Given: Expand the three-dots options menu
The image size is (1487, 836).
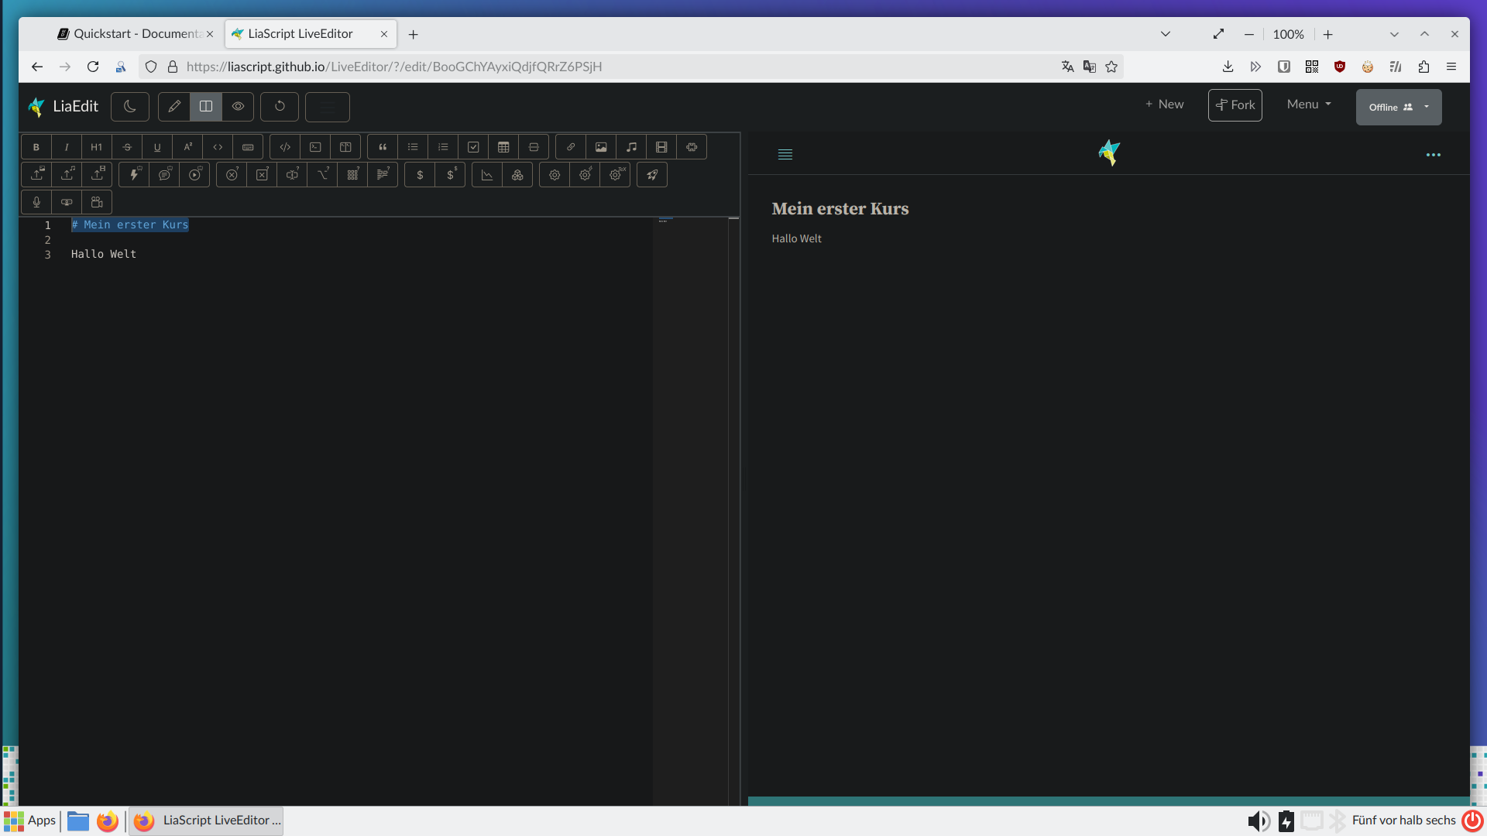Looking at the screenshot, I should tap(1434, 154).
